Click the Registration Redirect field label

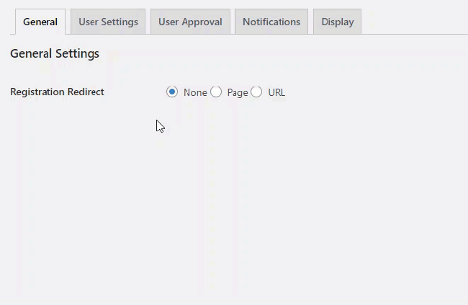[x=57, y=92]
